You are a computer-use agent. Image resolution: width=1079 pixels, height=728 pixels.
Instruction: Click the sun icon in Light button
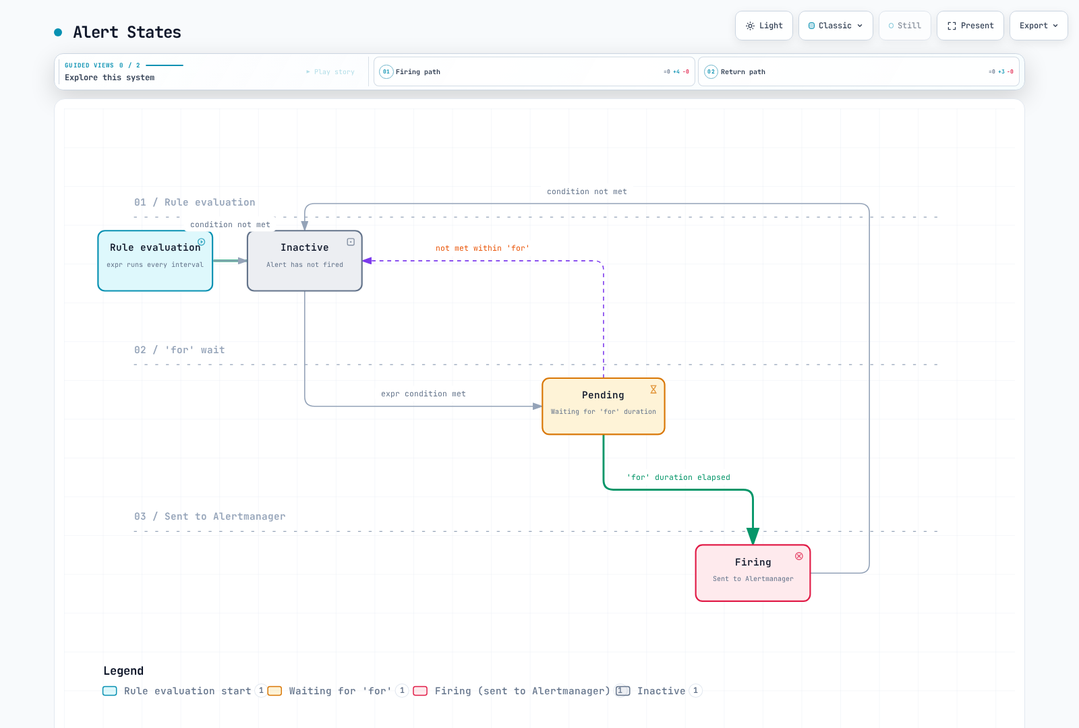coord(750,26)
